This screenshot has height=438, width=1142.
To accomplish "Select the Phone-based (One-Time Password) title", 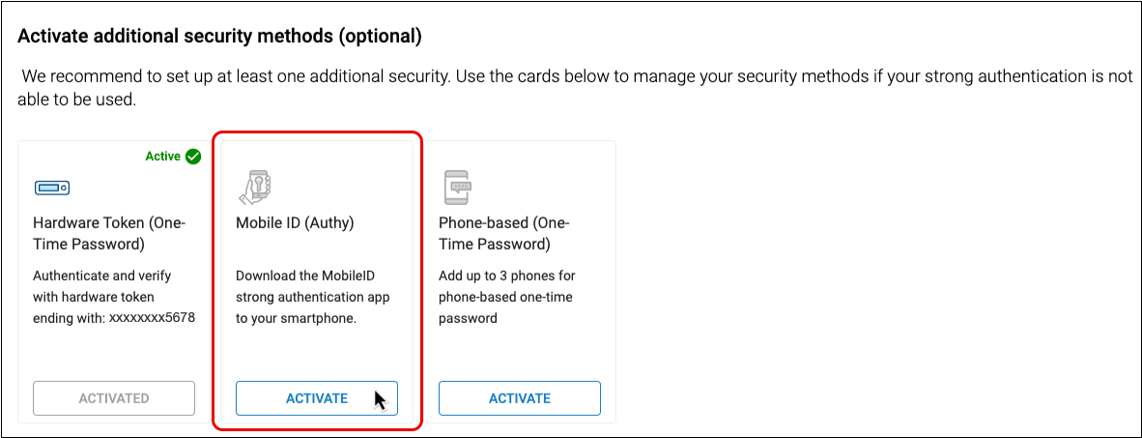I will point(504,233).
